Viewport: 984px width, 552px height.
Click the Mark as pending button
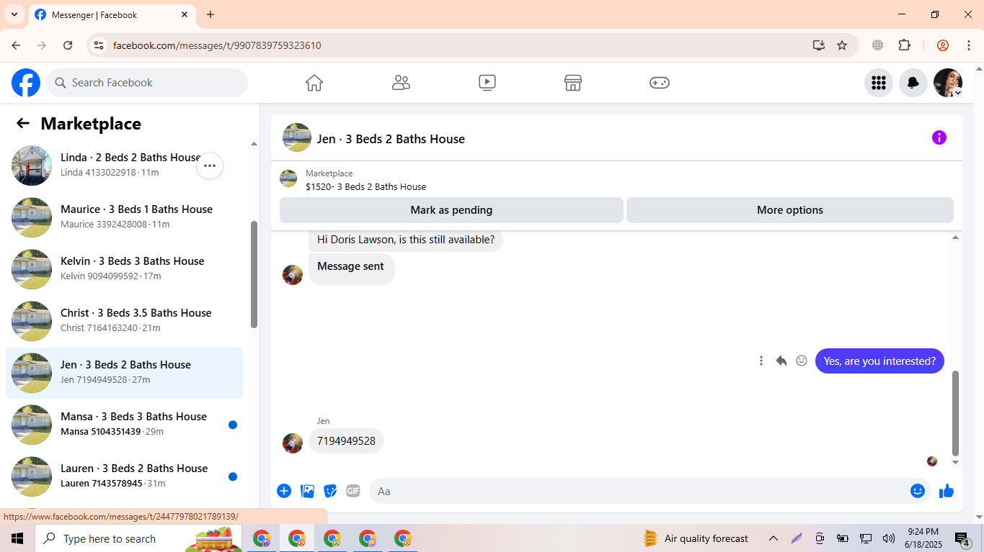pos(451,210)
